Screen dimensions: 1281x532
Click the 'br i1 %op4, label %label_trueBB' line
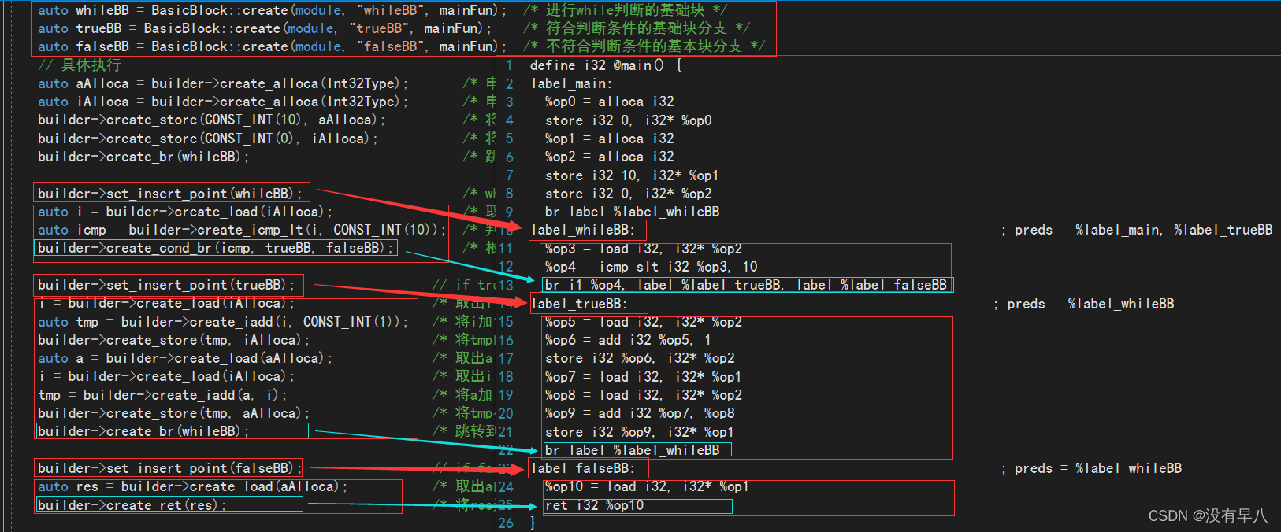coord(746,285)
